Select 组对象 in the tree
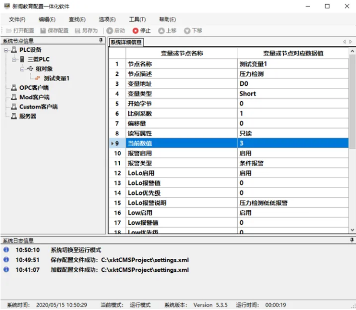Image resolution: width=356 pixels, height=310 pixels. (x=44, y=69)
